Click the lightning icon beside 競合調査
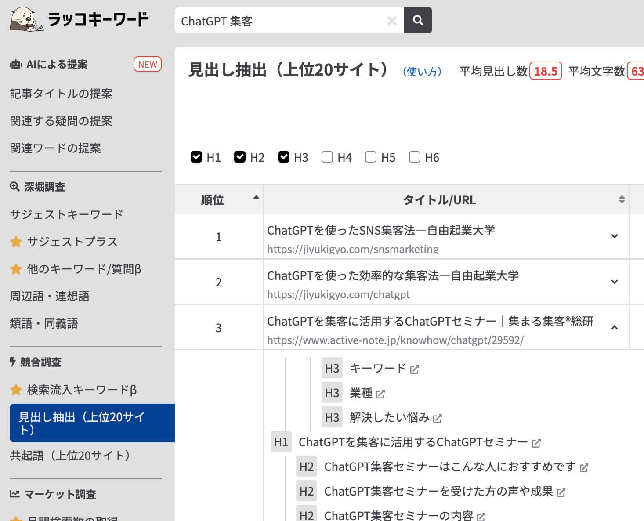 13,362
